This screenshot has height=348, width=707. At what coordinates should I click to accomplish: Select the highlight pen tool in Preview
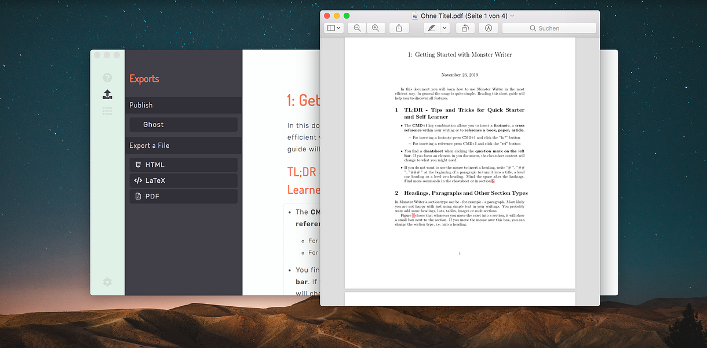tap(432, 28)
